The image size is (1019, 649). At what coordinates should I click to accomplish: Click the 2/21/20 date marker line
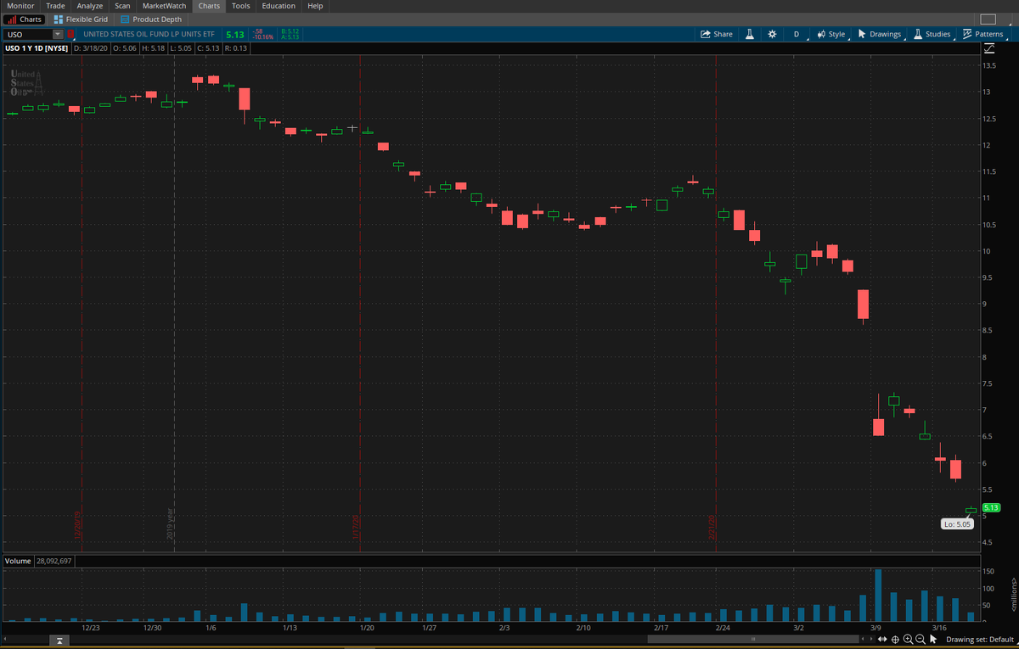tap(716, 304)
